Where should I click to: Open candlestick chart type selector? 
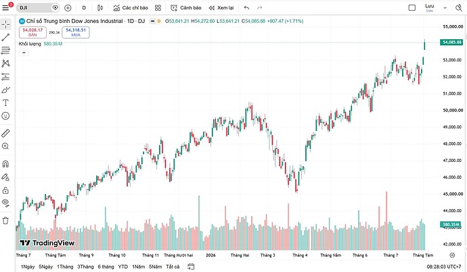100,8
